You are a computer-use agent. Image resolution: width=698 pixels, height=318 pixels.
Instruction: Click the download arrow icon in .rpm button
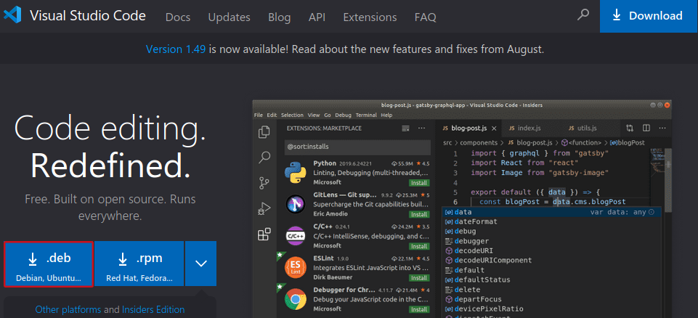coord(123,258)
